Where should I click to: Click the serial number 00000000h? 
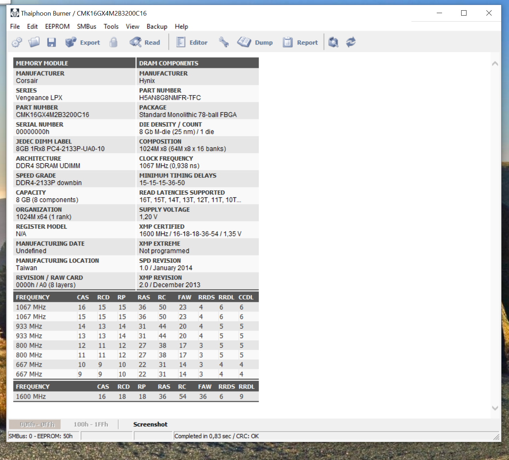pyautogui.click(x=33, y=132)
